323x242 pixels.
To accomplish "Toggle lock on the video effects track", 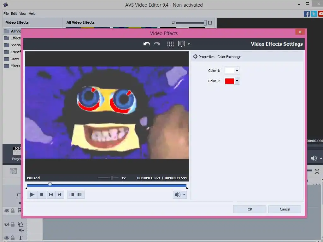I will (x=13, y=211).
